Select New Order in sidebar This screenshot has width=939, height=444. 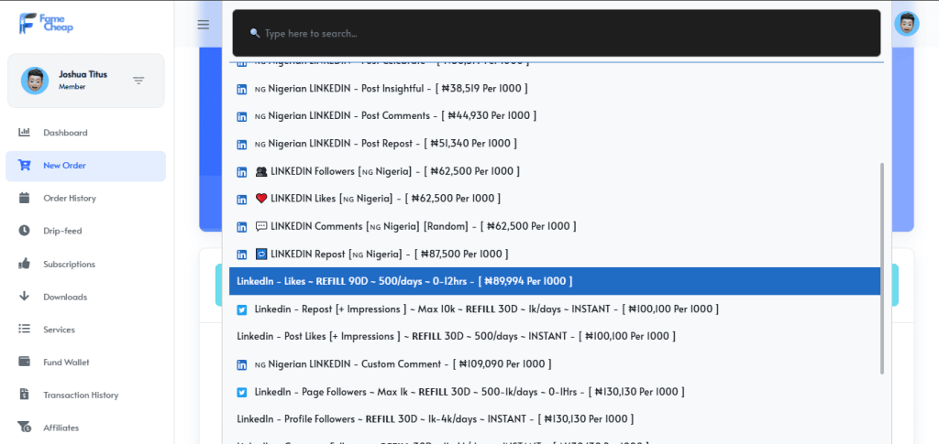tap(85, 166)
